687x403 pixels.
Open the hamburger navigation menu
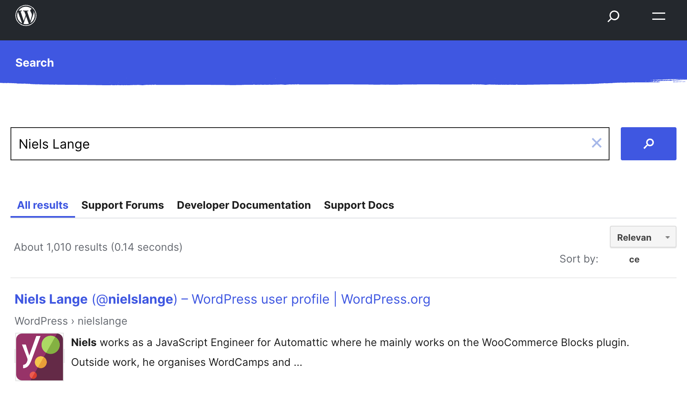click(x=658, y=17)
